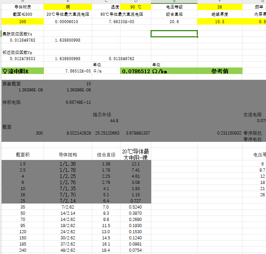266x254 pixels.
Task: Select the green "交流电阻R" label cell
Action: pyautogui.click(x=22, y=71)
